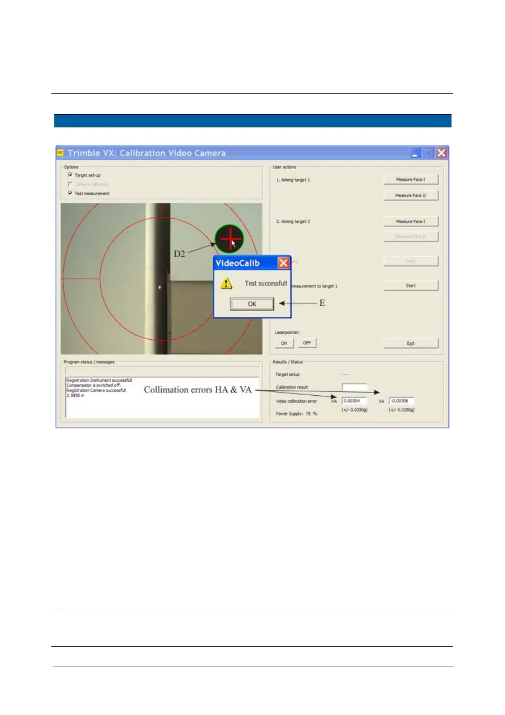Viewport: 505px width, 715px height.
Task: Click the Trimble VX title bar icon
Action: (x=60, y=152)
